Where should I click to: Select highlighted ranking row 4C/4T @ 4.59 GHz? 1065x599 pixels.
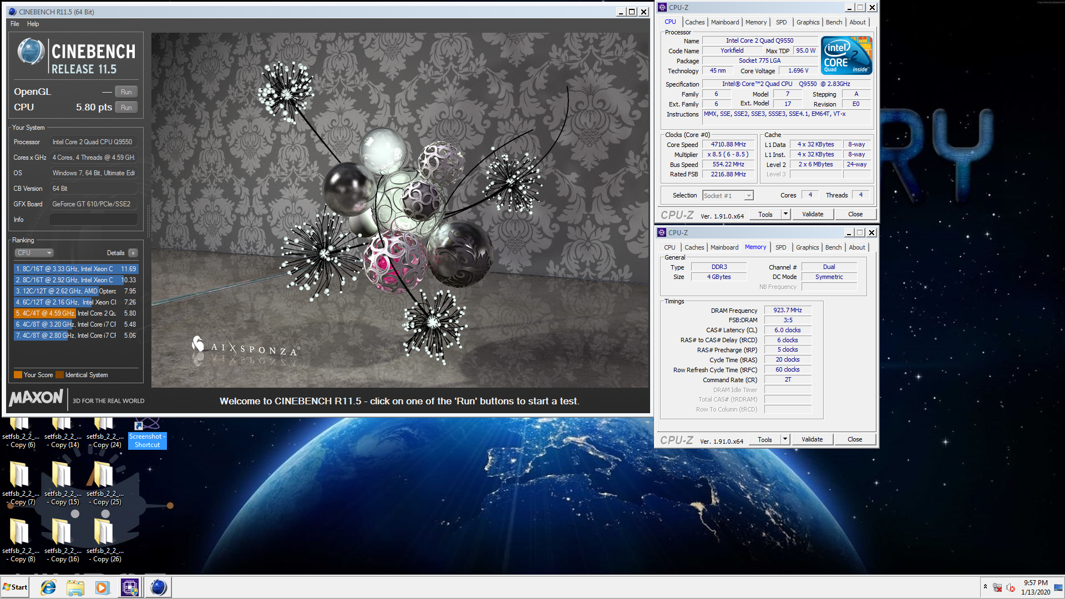click(x=76, y=313)
